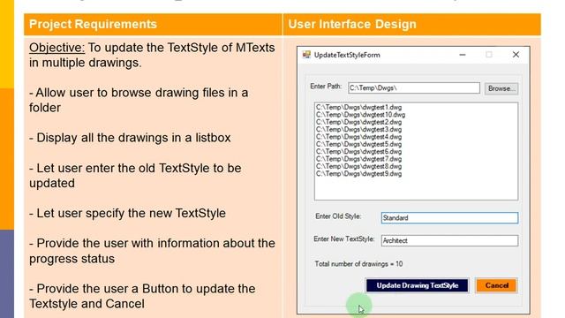Minimize the UpdateTextStyleForm window
The width and height of the screenshot is (565, 318).
click(x=463, y=55)
